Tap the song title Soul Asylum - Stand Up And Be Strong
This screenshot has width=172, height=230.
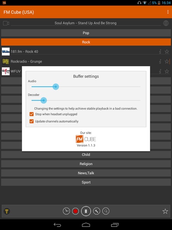coord(86,23)
